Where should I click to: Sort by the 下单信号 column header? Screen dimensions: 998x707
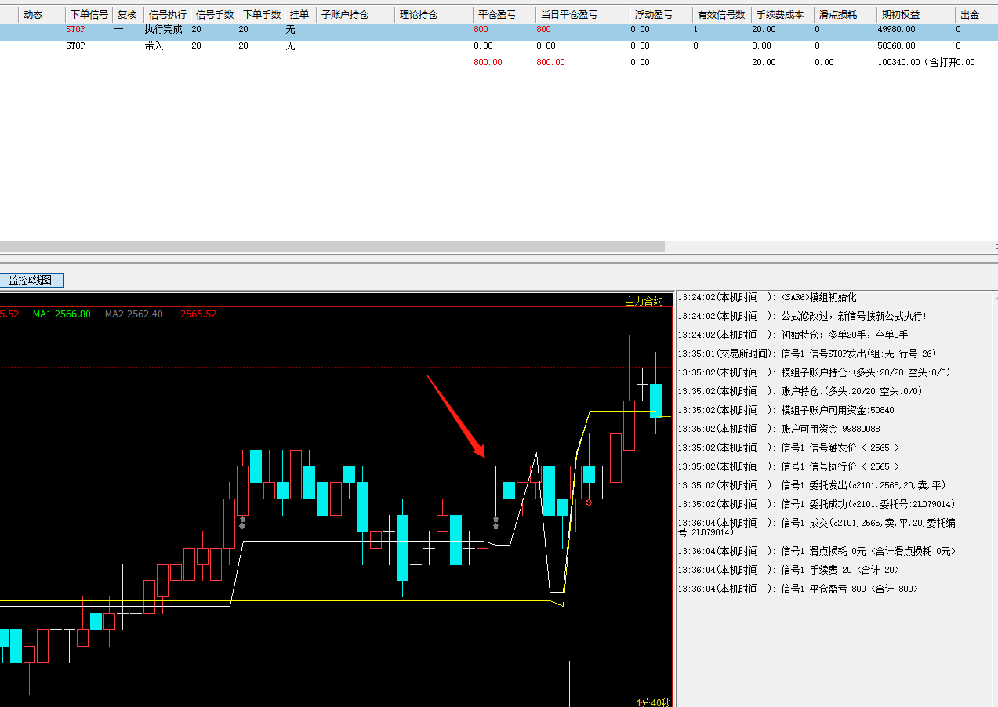coord(89,15)
